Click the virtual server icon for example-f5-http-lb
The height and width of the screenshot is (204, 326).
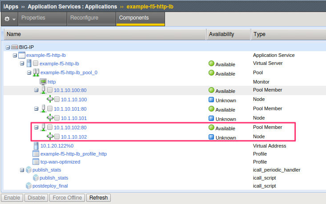[29, 64]
